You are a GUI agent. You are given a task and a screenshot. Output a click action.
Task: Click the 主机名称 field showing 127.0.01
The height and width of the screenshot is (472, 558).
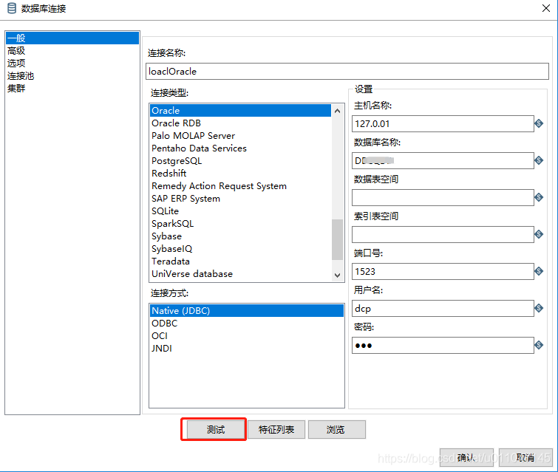[443, 123]
